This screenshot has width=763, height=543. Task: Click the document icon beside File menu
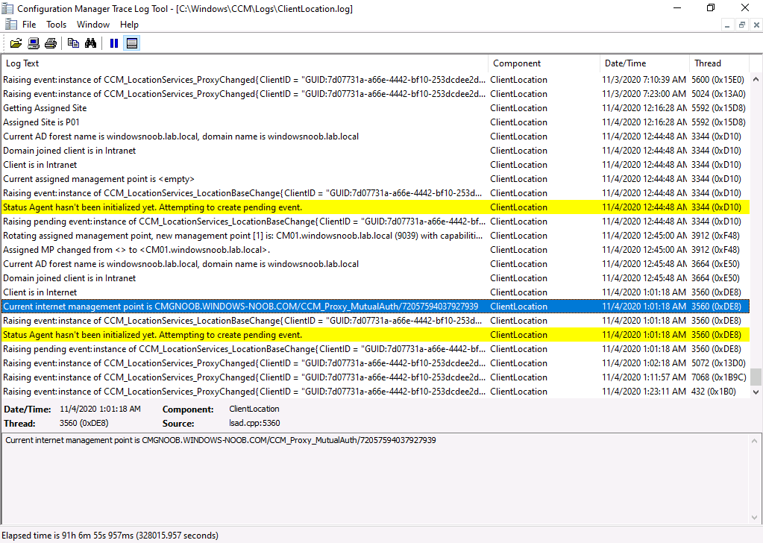tap(10, 25)
